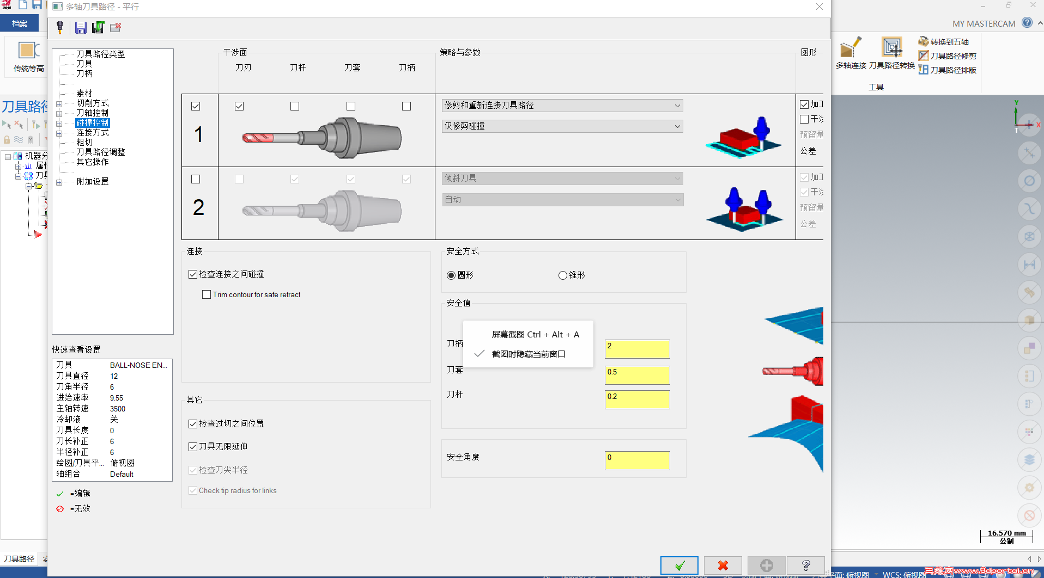Enable 刀柄 checkbox in row 1
Viewport: 1044px width, 578px height.
[406, 106]
